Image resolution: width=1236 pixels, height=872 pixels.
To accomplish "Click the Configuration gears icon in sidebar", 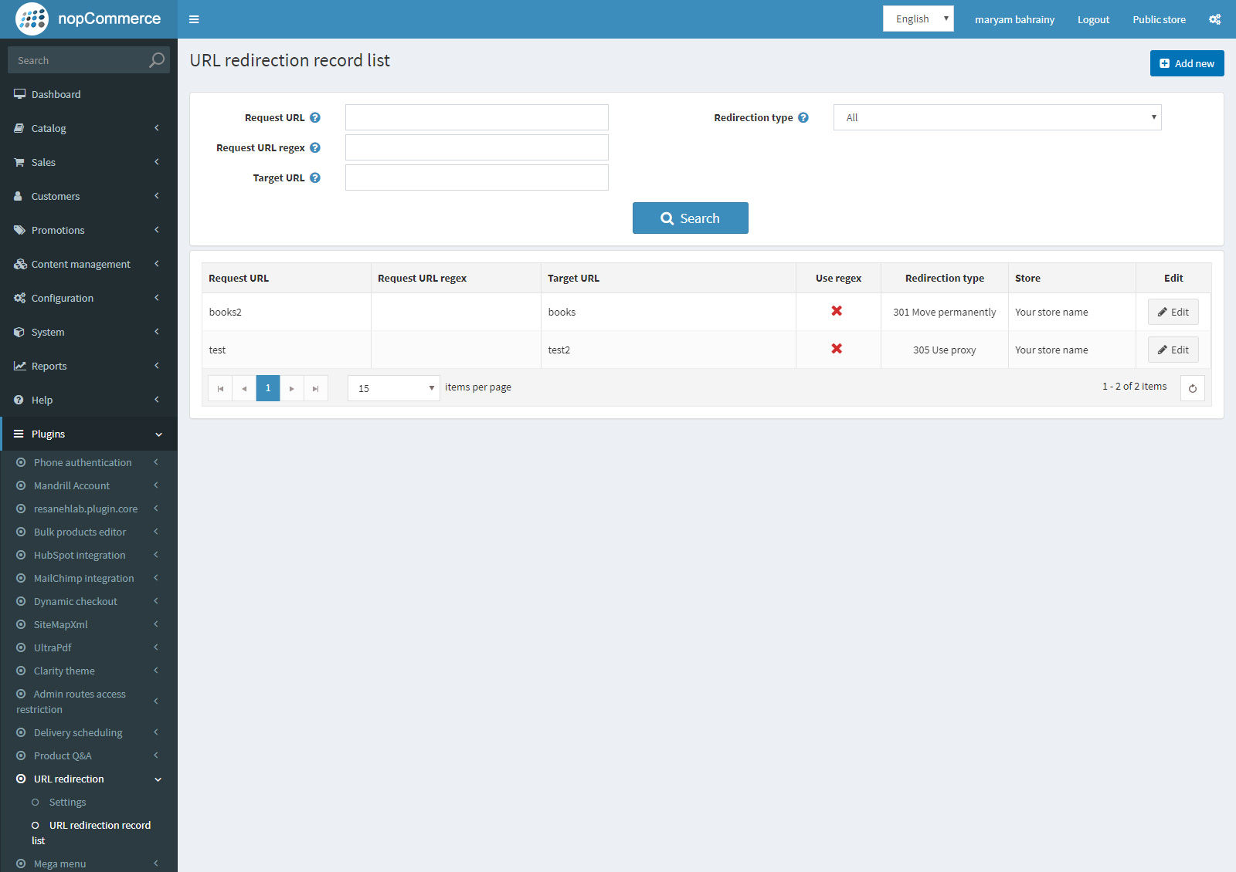I will [19, 298].
